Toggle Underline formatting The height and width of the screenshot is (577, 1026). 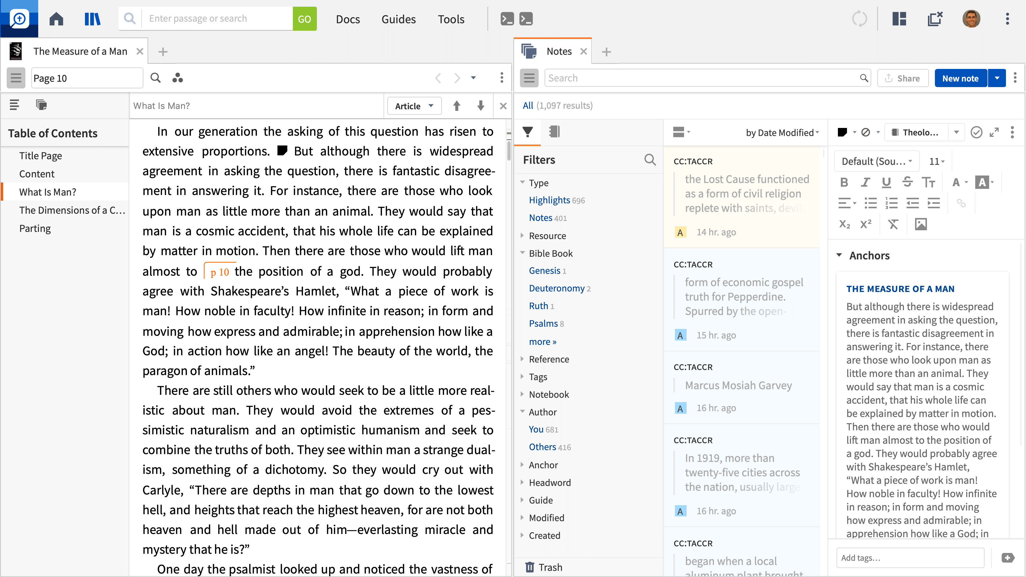click(886, 182)
